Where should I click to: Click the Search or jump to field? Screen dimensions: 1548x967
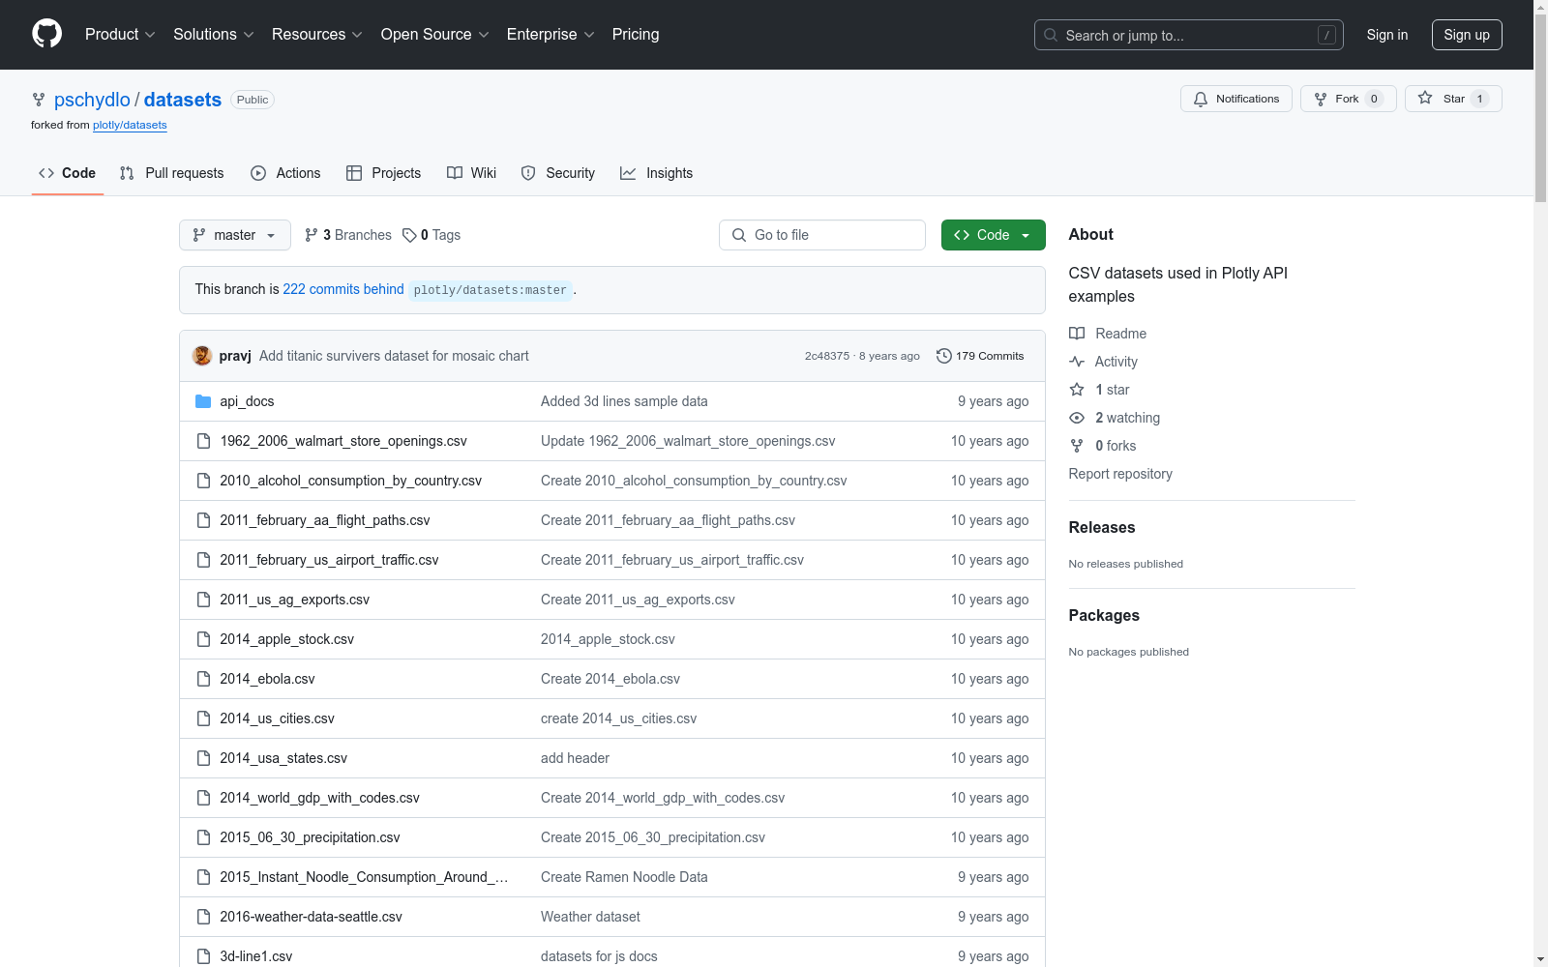[x=1189, y=35]
